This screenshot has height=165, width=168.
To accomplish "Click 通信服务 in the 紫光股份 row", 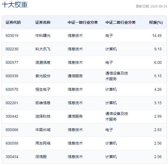I will coord(75,76).
